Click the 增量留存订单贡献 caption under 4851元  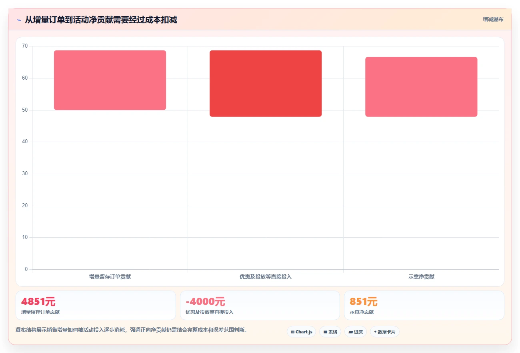40,312
